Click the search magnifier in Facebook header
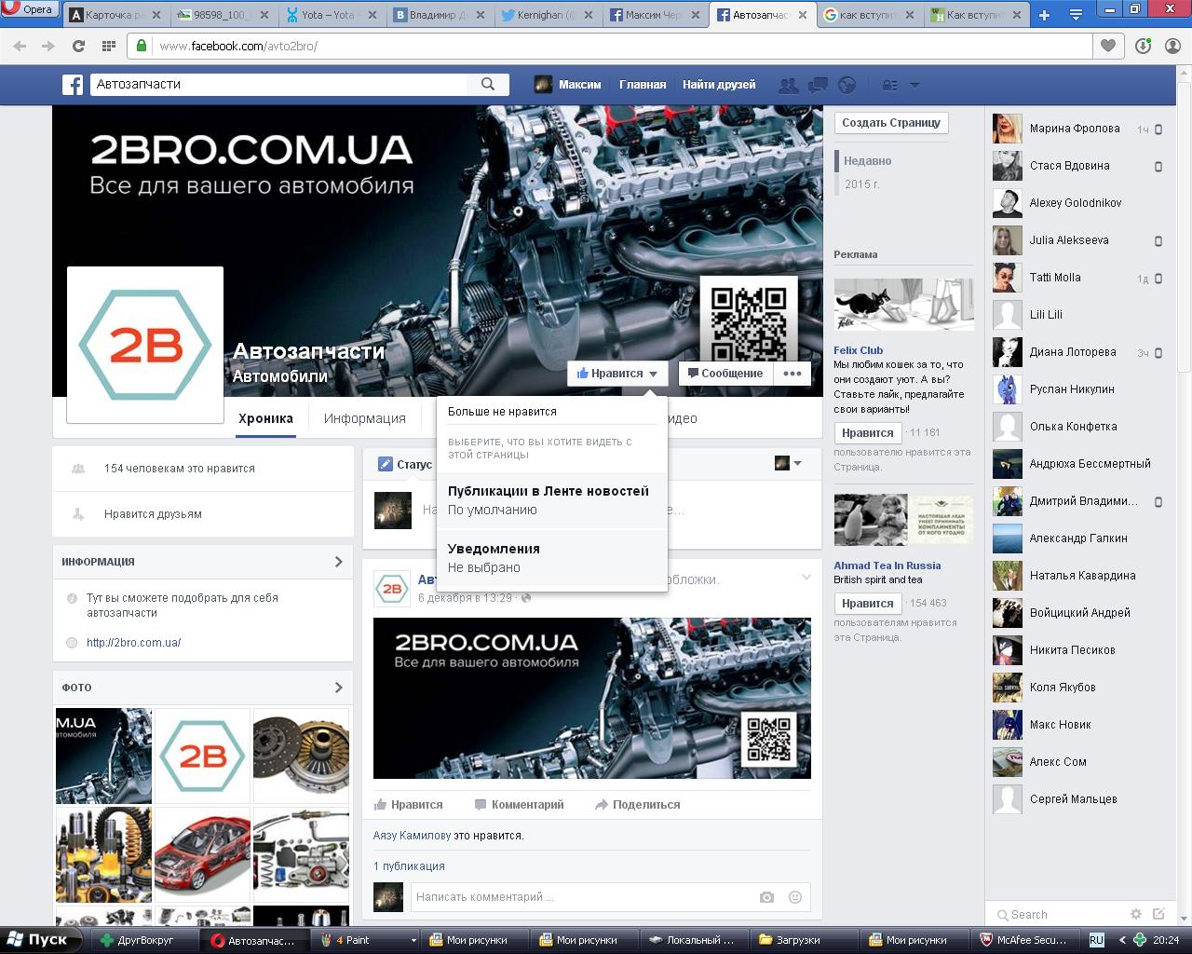 pos(488,84)
